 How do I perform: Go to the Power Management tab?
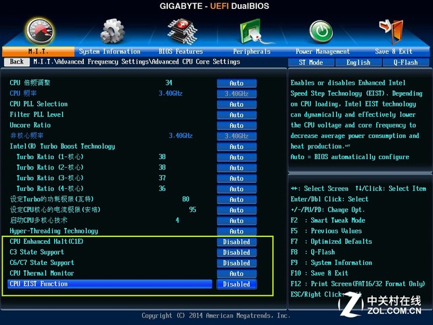coord(323,51)
